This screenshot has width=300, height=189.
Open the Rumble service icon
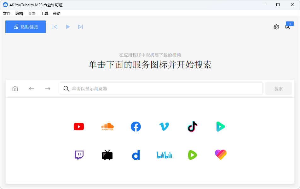192,155
